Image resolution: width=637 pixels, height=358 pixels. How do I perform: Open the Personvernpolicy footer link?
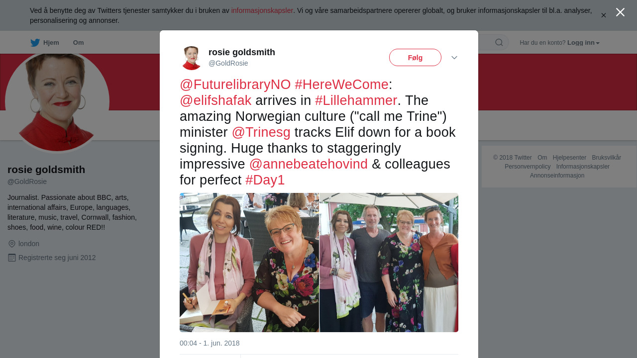point(528,167)
